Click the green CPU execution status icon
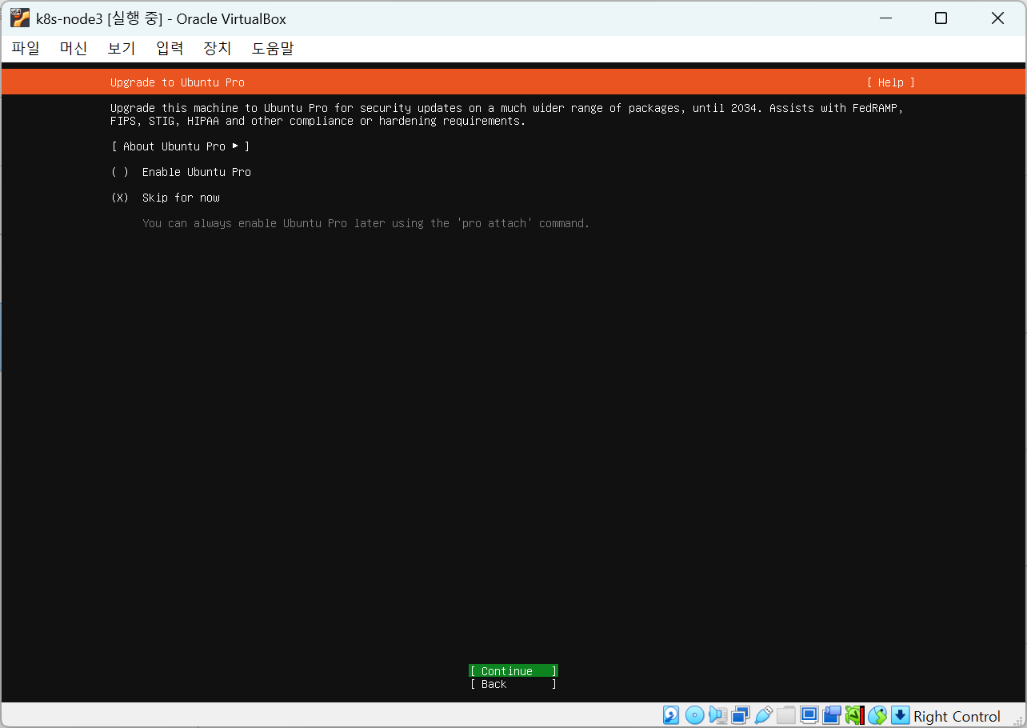The width and height of the screenshot is (1027, 728). click(855, 715)
